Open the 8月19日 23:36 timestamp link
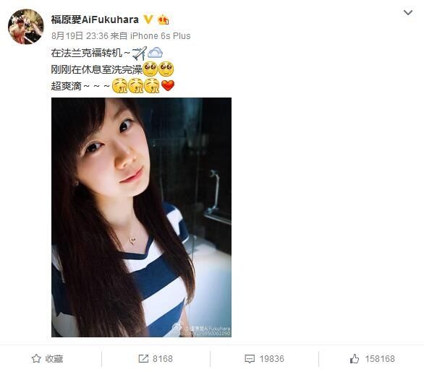This screenshot has width=424, height=372. (80, 35)
